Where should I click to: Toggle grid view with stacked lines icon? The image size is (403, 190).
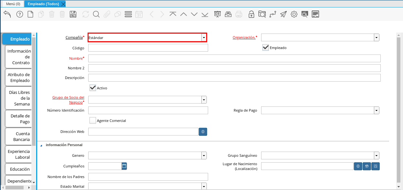pyautogui.click(x=128, y=14)
